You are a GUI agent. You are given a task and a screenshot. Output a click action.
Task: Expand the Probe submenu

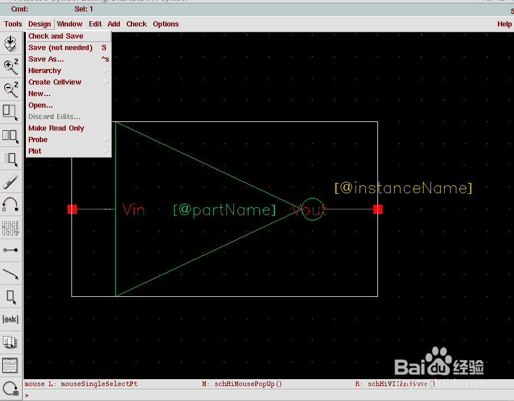(x=69, y=139)
